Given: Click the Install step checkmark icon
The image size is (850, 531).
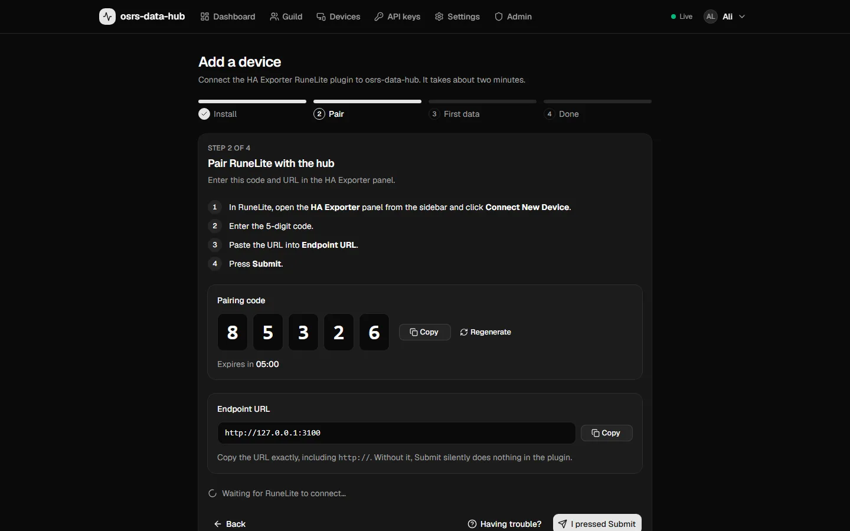Looking at the screenshot, I should [x=204, y=114].
